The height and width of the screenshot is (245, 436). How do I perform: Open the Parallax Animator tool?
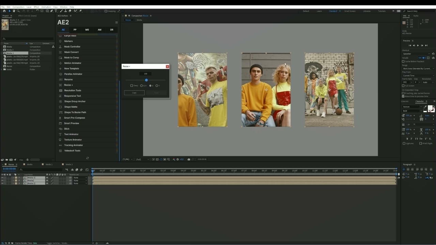tap(73, 74)
